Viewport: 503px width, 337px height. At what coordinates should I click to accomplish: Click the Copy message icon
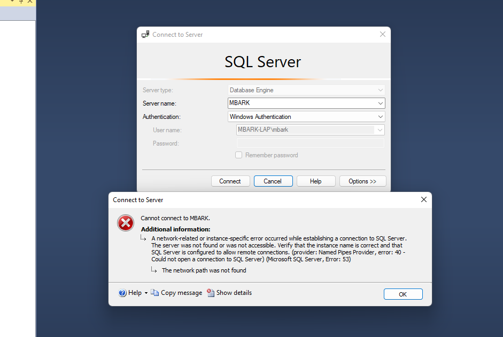pos(154,293)
